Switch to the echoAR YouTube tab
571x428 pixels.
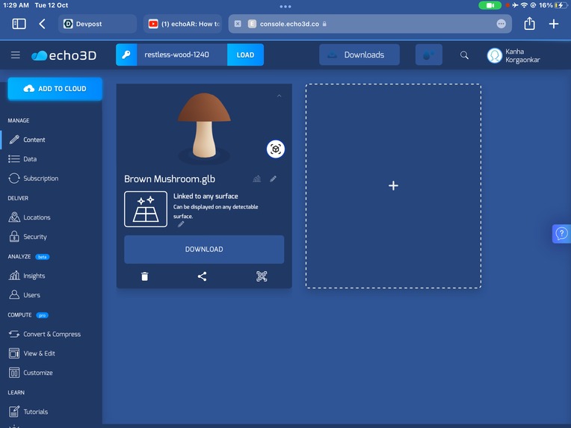tap(183, 24)
